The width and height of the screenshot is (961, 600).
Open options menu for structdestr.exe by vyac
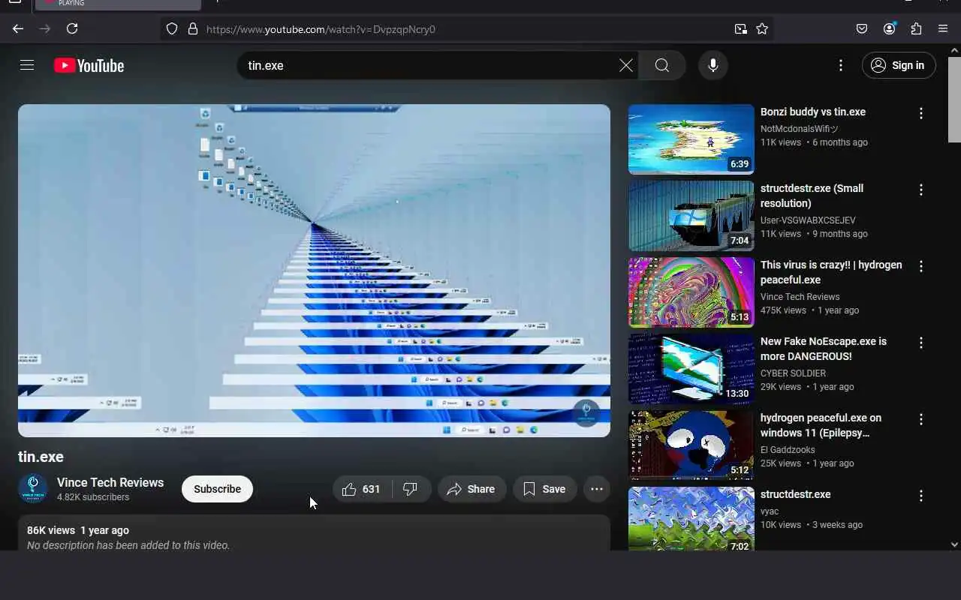tap(921, 496)
